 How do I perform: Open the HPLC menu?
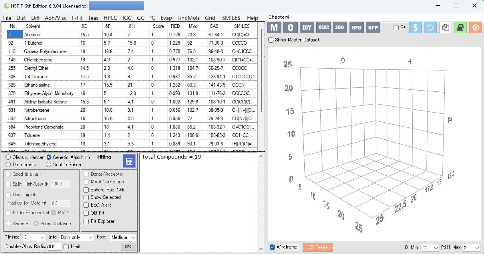coord(110,18)
